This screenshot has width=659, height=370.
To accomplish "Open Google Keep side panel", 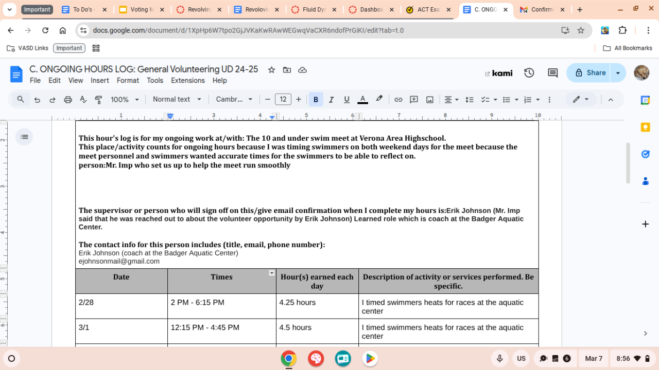I will coord(645,127).
